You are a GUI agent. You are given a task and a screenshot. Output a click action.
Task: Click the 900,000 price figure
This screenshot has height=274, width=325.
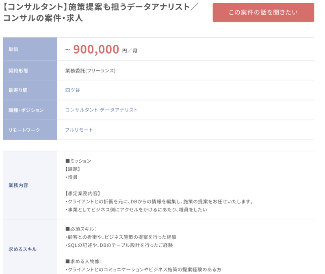click(96, 49)
